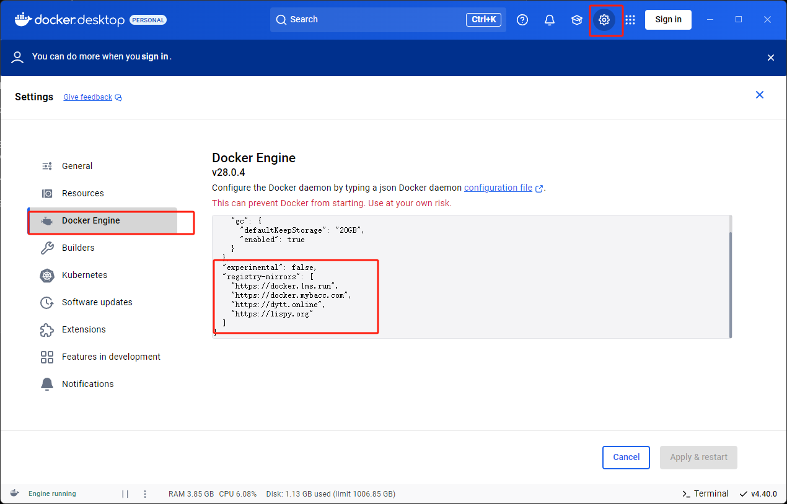787x504 pixels.
Task: Click the v4.40.0 version label
Action: [763, 493]
